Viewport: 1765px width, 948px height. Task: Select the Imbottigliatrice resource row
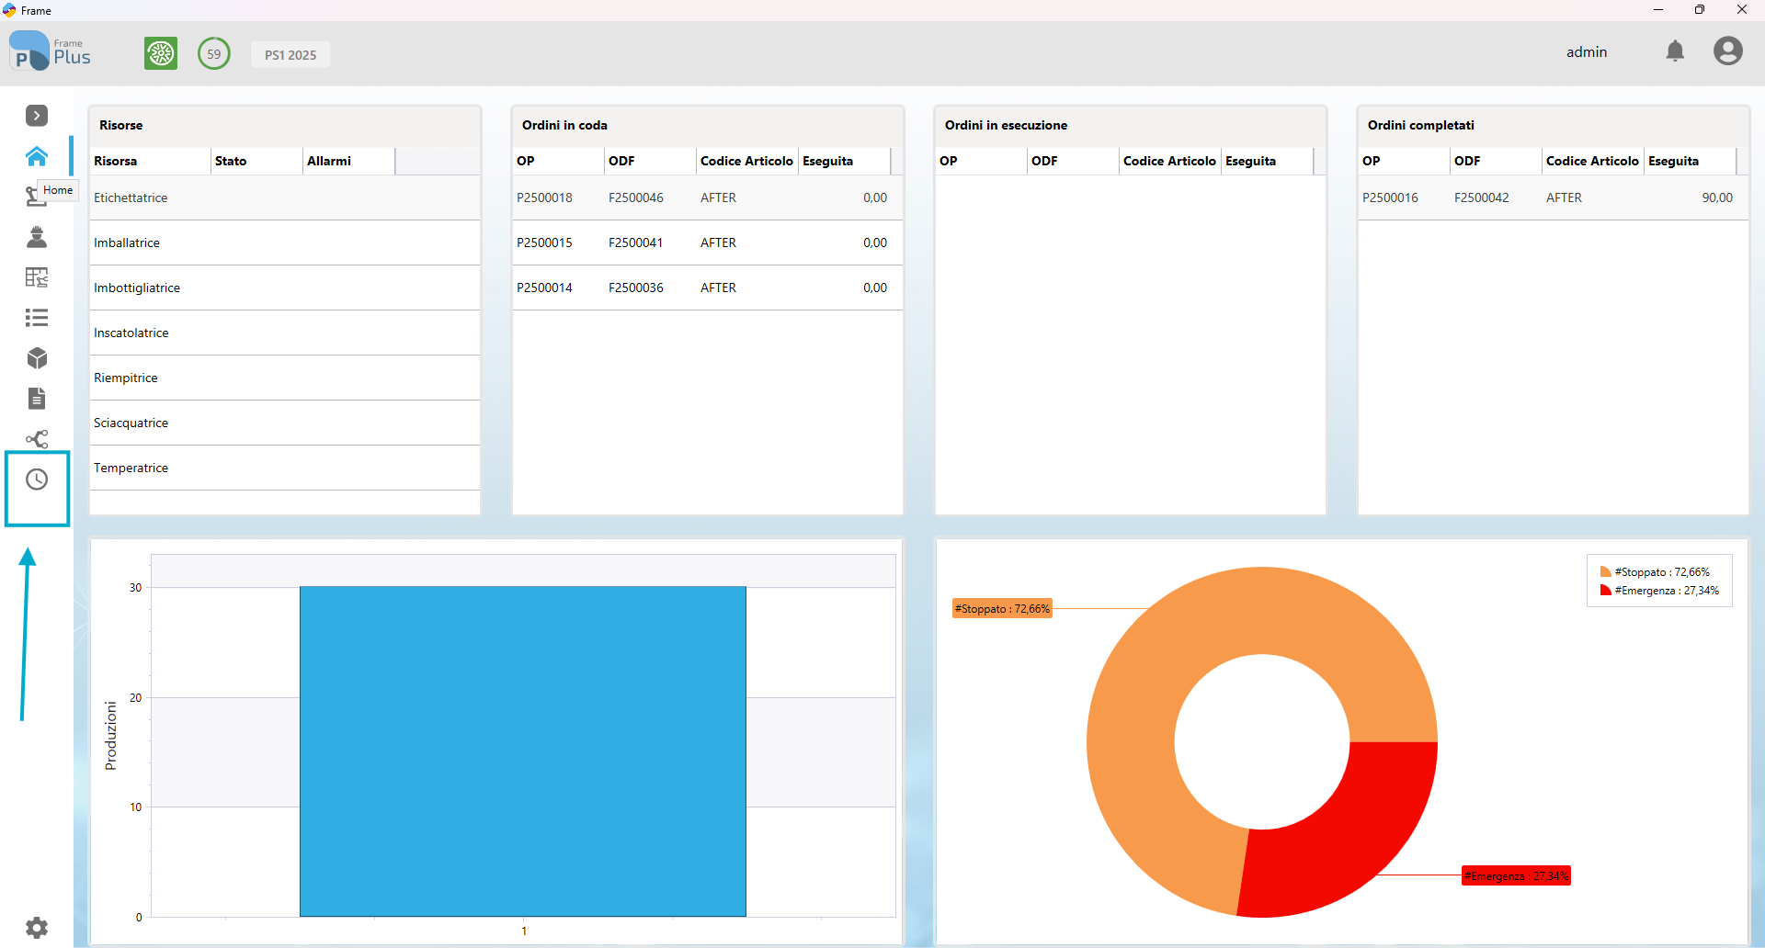click(285, 288)
